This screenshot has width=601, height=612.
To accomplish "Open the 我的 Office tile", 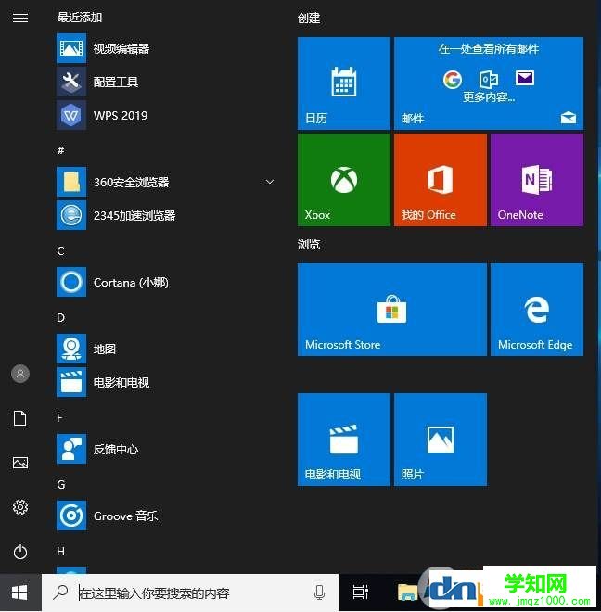I will click(x=441, y=180).
